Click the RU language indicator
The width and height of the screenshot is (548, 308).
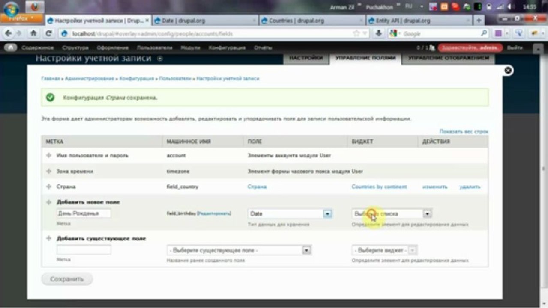point(408,6)
